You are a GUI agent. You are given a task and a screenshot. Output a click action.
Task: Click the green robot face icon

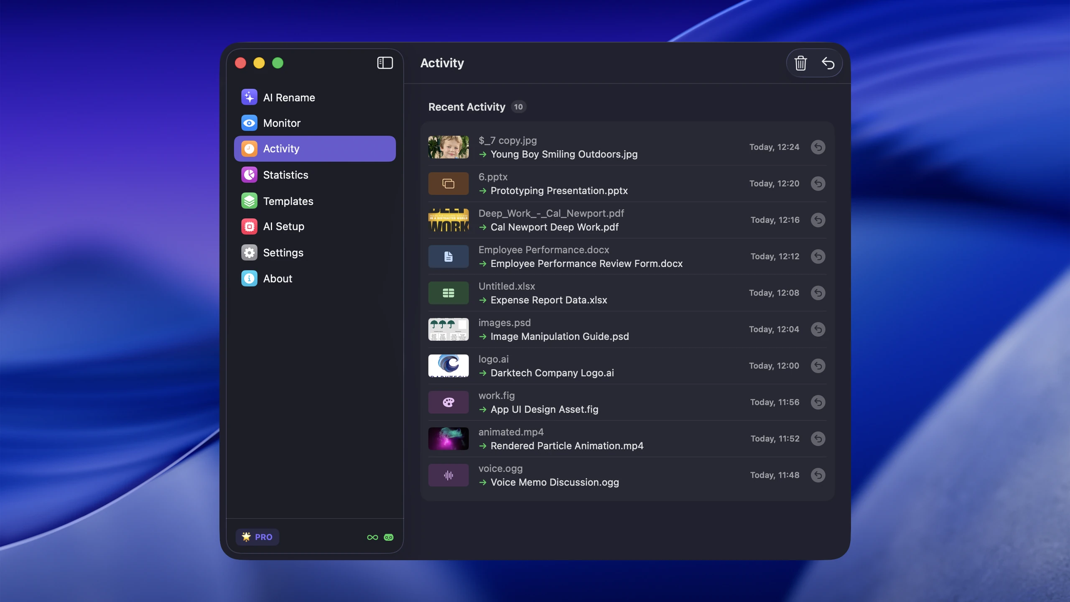point(389,537)
